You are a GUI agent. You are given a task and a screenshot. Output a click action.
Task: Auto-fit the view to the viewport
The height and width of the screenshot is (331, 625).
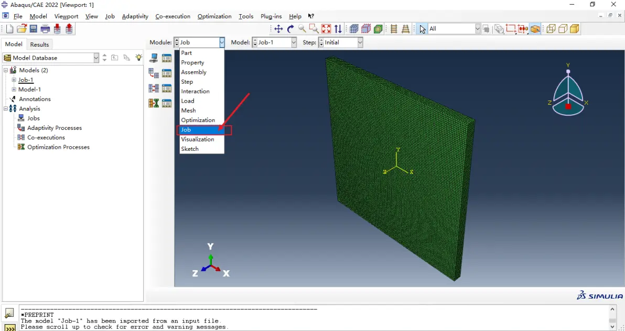326,29
